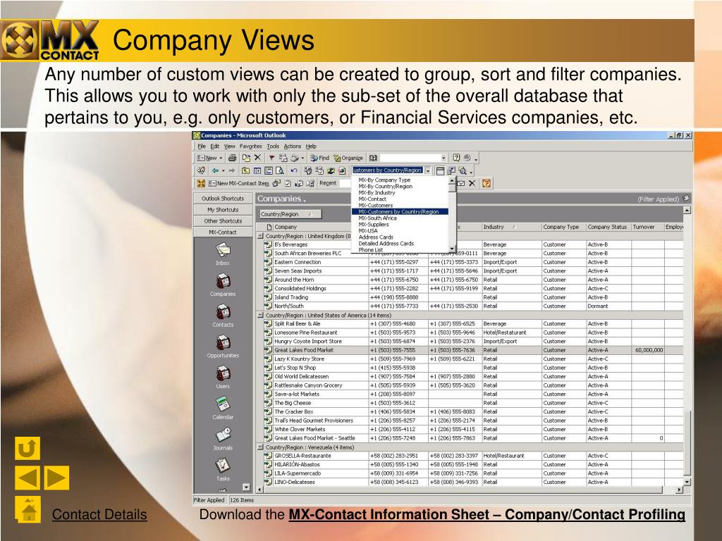The image size is (722, 541).
Task: Click the Forward arrow icon
Action: 231,170
